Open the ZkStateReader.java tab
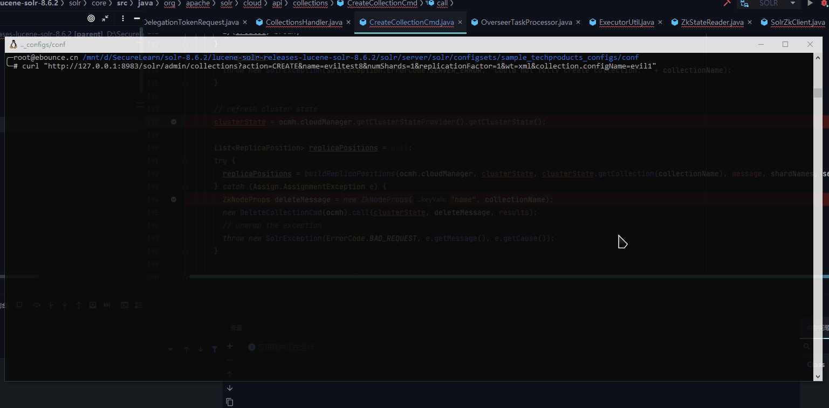The image size is (829, 408). coord(712,23)
